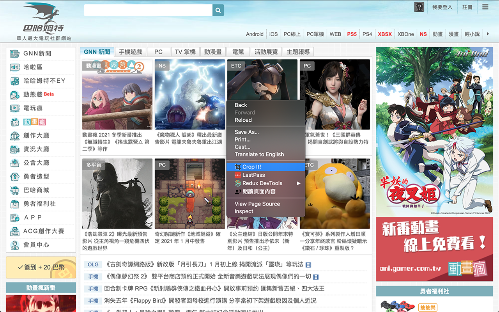499x312 pixels.
Task: Click into the search text field
Action: pyautogui.click(x=148, y=10)
